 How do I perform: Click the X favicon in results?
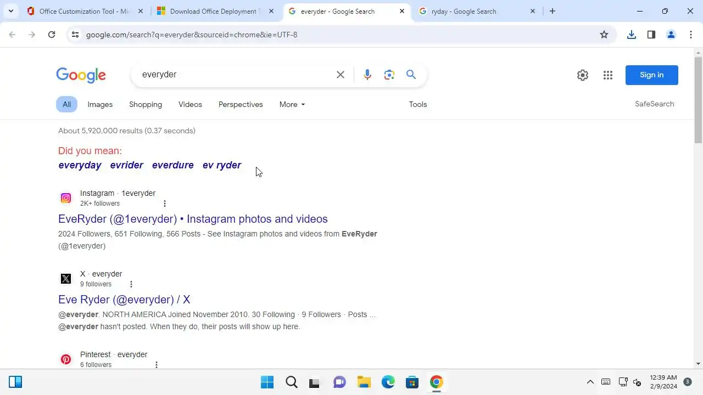(x=66, y=279)
